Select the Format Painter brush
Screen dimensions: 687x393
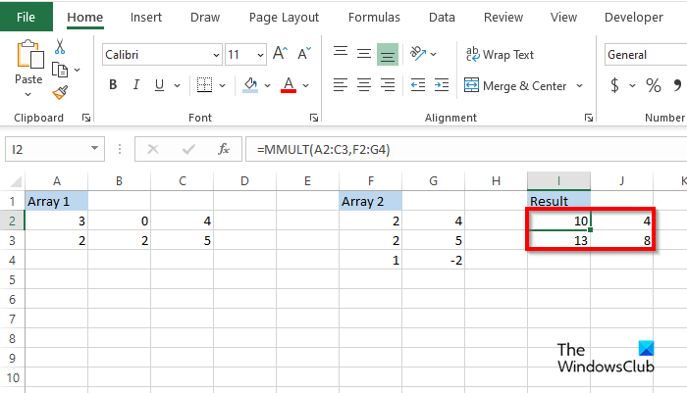coord(61,92)
